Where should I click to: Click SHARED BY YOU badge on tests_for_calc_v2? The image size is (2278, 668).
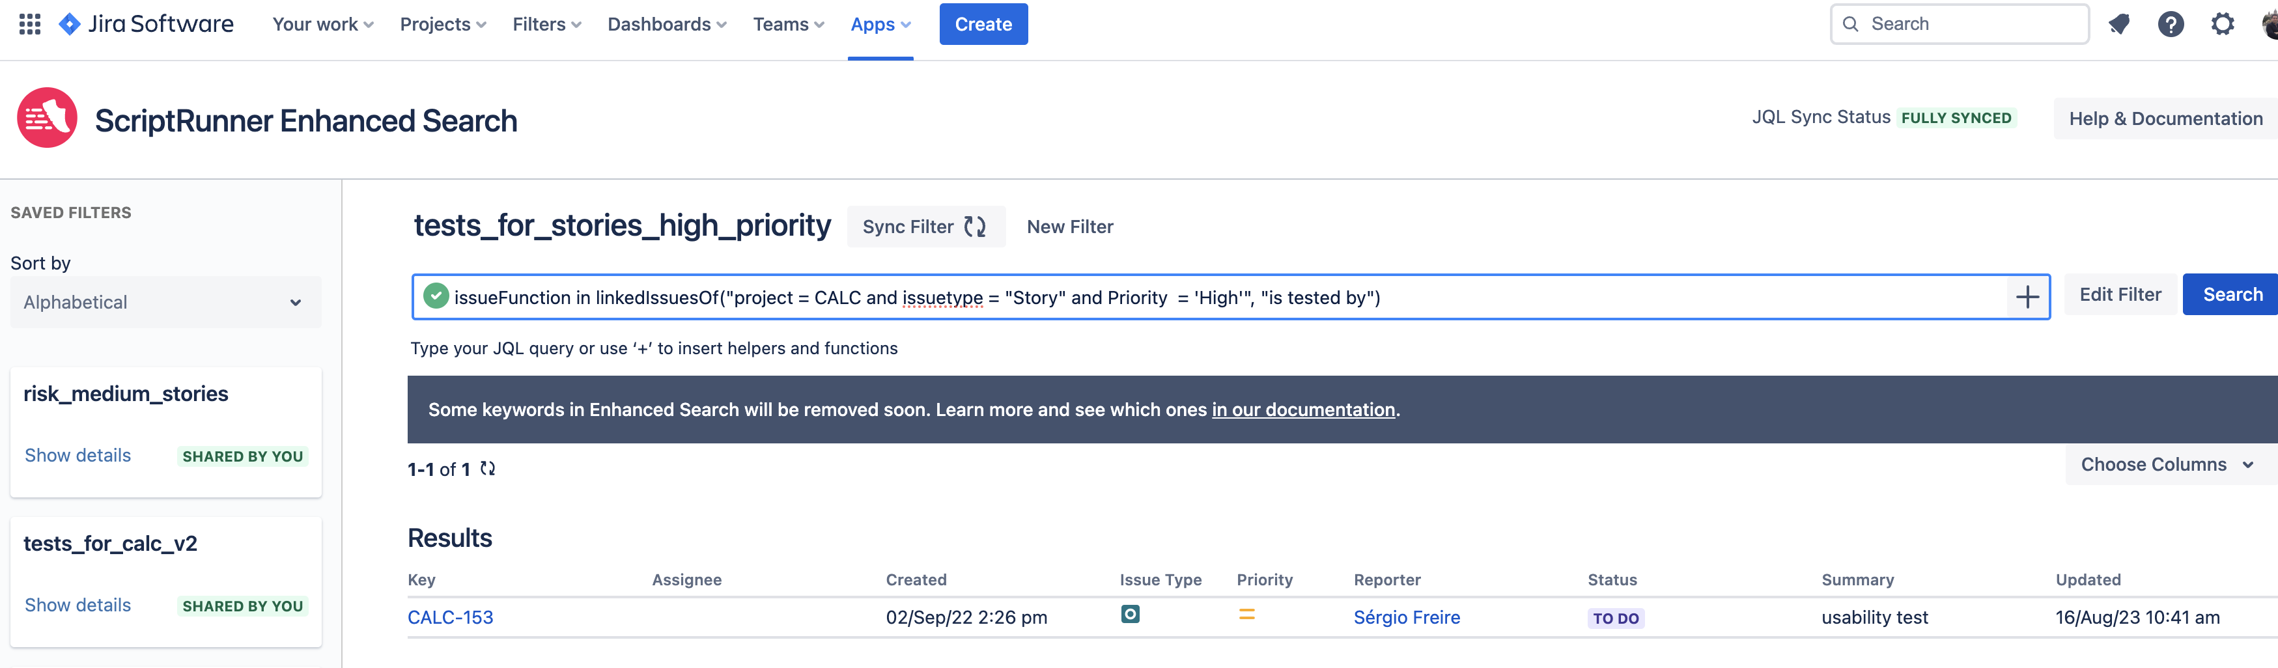tap(242, 606)
